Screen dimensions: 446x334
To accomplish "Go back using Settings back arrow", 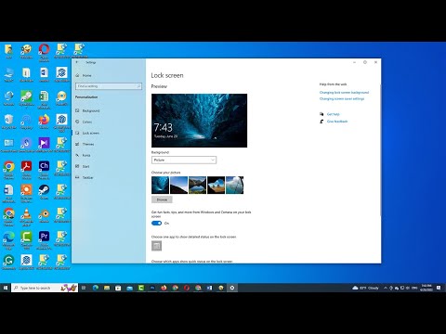I will 77,62.
